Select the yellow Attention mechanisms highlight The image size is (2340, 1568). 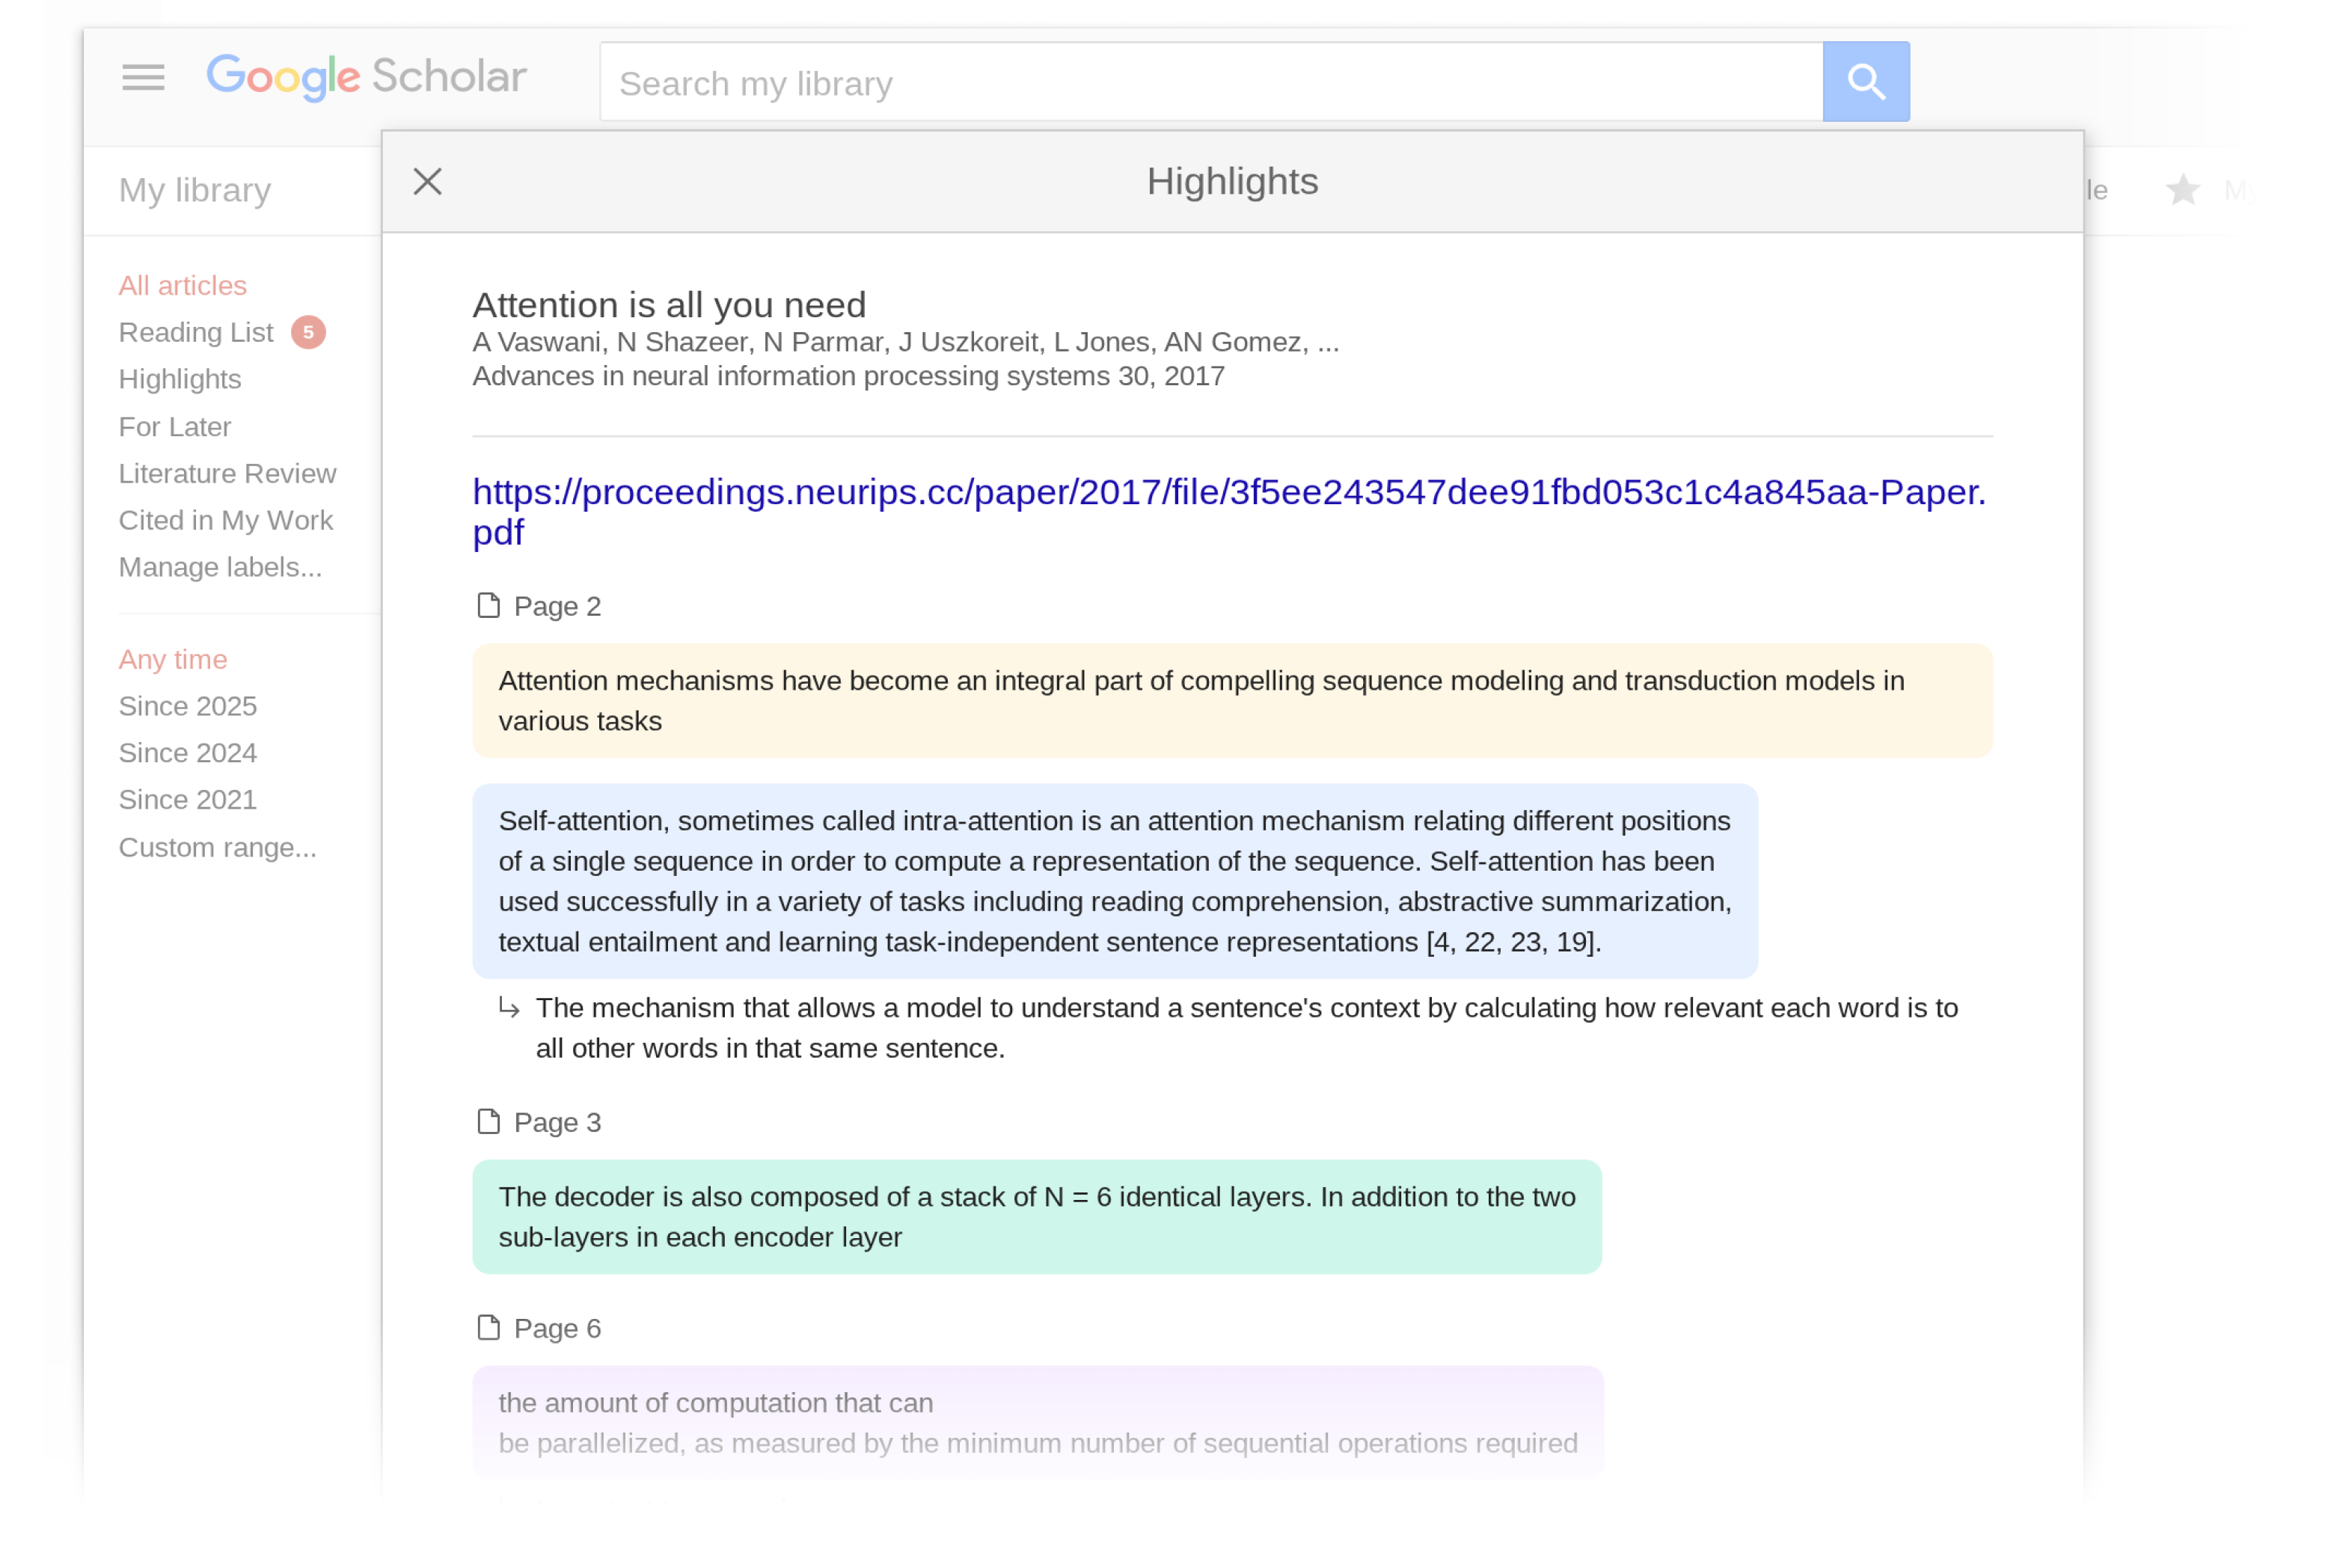(1232, 700)
